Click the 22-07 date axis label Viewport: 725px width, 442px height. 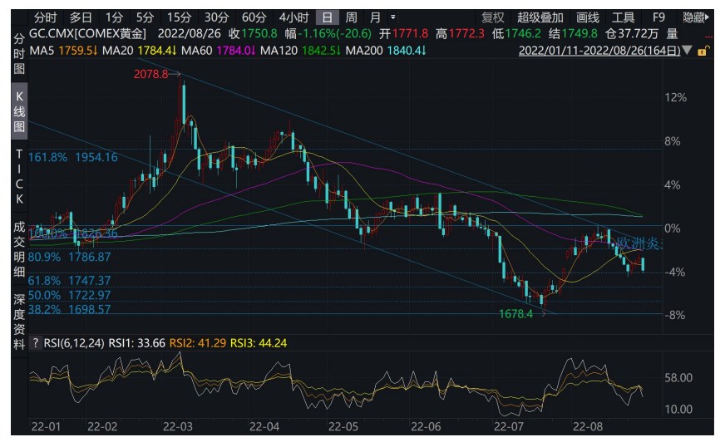point(509,427)
